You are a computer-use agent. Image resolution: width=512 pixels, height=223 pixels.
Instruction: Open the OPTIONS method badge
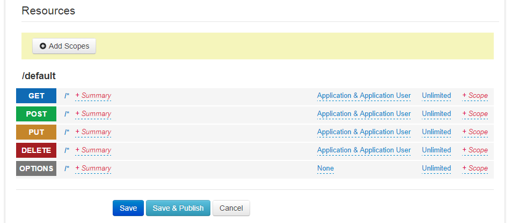36,168
